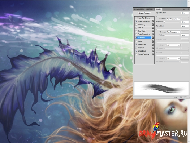
Task: Enable the Airbrush checkbox
Action: (x=136, y=48)
